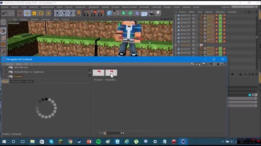This screenshot has height=146, width=261.
Task: Switch to Cinema 4D taskbar icon
Action: tap(183, 142)
